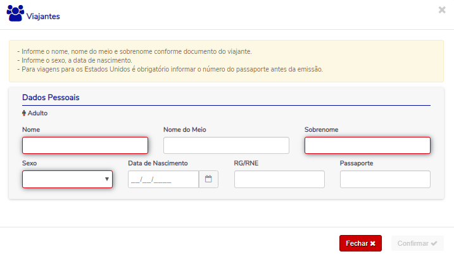Image resolution: width=454 pixels, height=254 pixels.
Task: Focus the Passaporte input field
Action: [x=385, y=179]
